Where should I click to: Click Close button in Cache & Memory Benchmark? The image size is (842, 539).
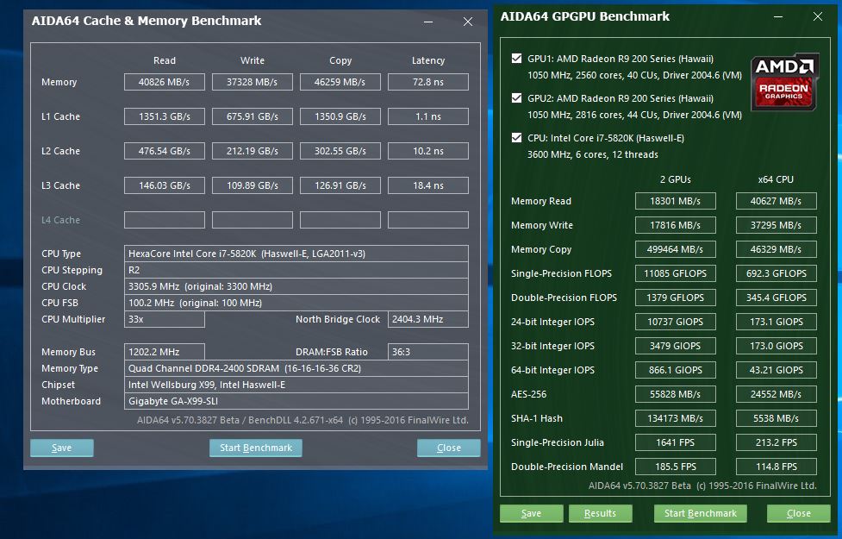click(448, 448)
